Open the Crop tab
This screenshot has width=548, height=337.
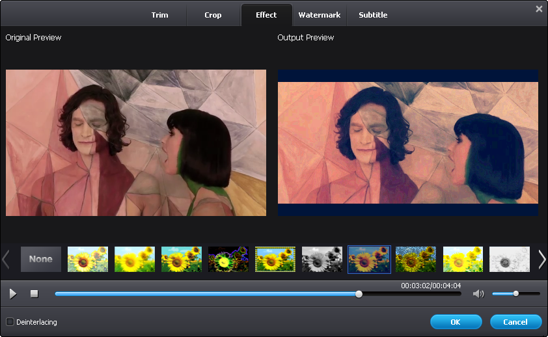(213, 15)
